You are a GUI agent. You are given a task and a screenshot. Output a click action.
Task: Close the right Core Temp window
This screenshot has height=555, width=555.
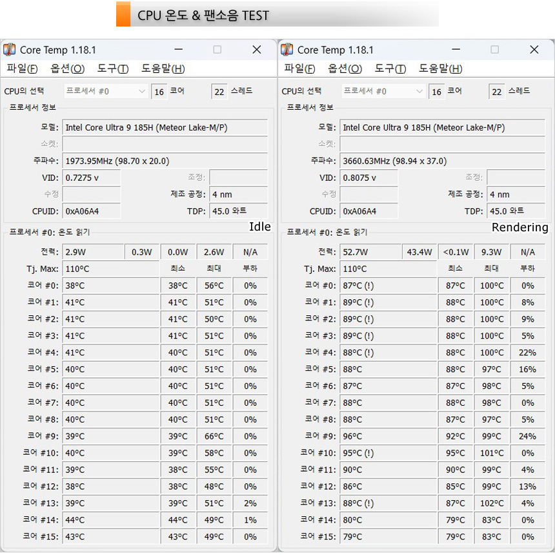coord(534,50)
